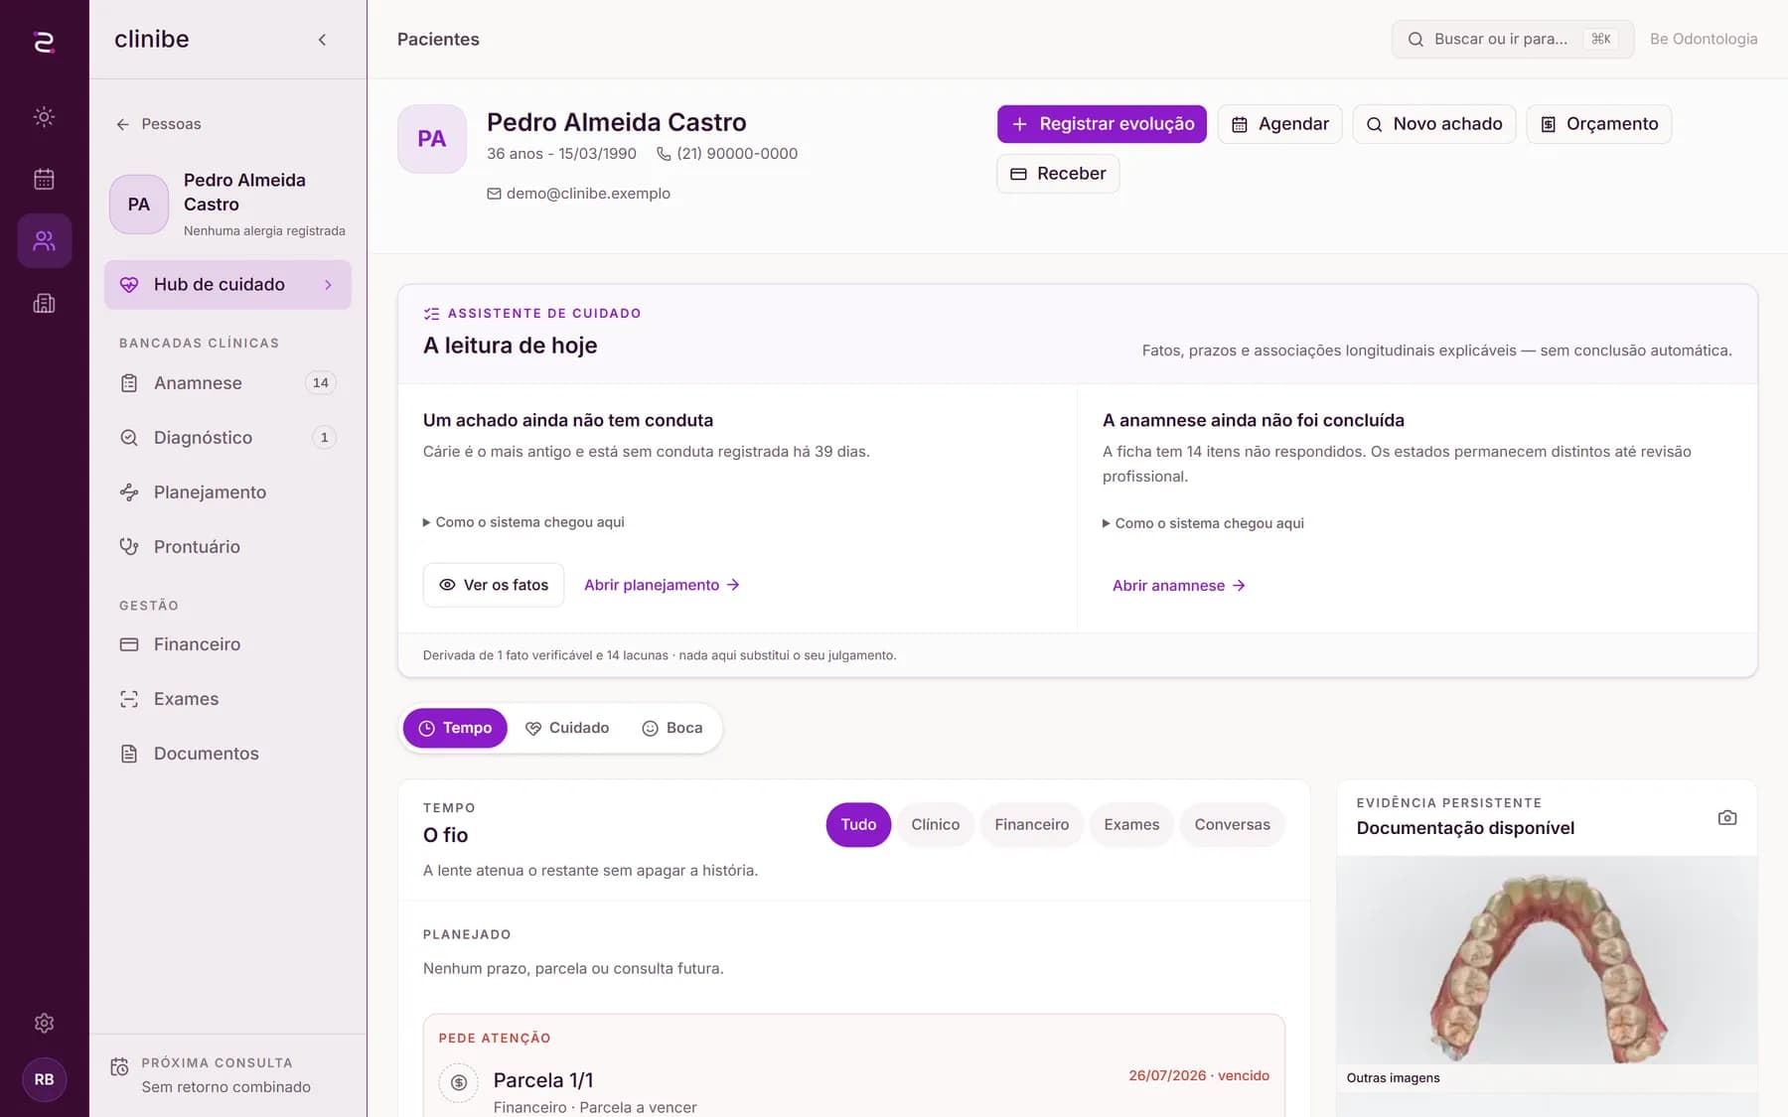1788x1117 pixels.
Task: Click the Buscar ou ir para search field
Action: (1512, 40)
